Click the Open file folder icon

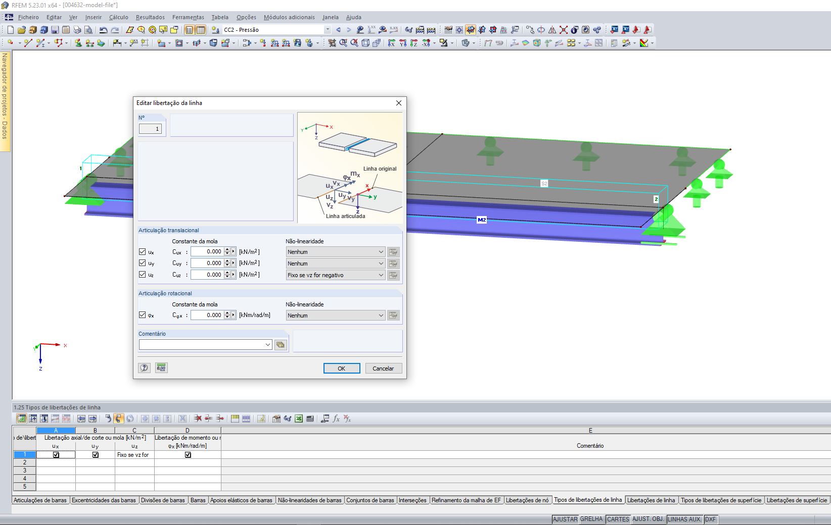pos(22,30)
